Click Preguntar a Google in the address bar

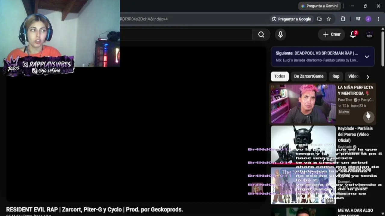click(x=291, y=19)
